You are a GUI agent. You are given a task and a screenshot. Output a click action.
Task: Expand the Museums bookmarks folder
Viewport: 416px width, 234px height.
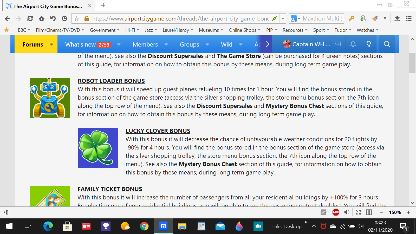211,30
